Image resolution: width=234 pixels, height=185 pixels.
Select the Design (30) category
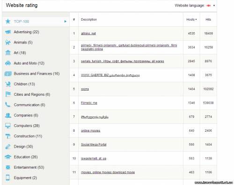[23, 147]
